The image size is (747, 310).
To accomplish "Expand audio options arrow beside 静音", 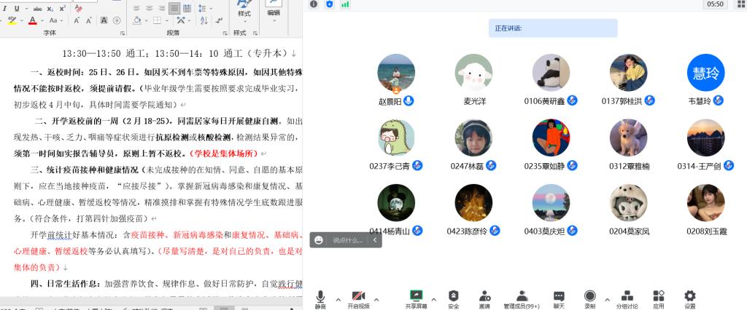I will coord(337,298).
